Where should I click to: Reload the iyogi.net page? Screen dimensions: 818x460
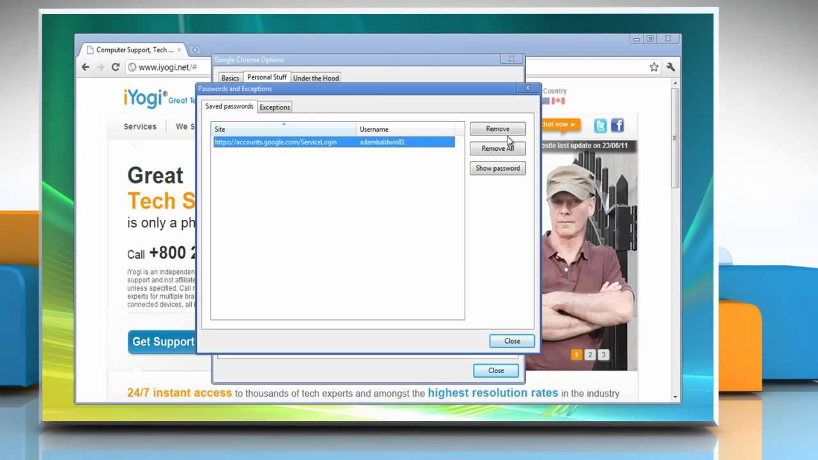tap(116, 67)
